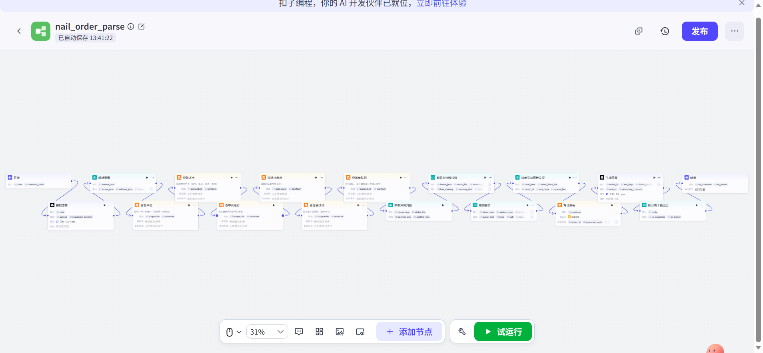Select the 开始 start node icon
The width and height of the screenshot is (763, 353).
(10, 177)
